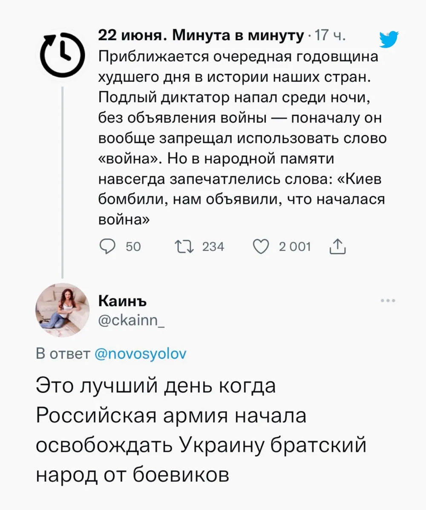Open the @novosyolov mention link
Viewport: 426px width, 510px height.
138,354
